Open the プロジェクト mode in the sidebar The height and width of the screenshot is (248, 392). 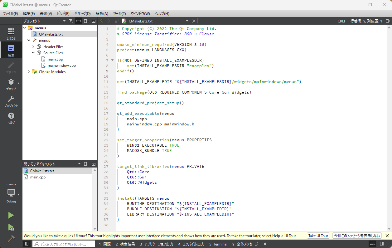tap(11, 100)
